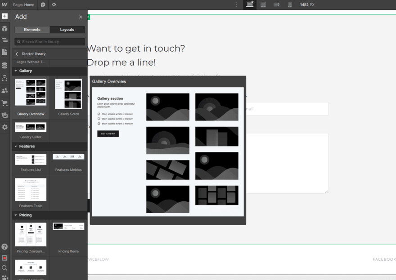Open the Components panel
Viewport: 396px width, 280px height.
tap(4, 28)
